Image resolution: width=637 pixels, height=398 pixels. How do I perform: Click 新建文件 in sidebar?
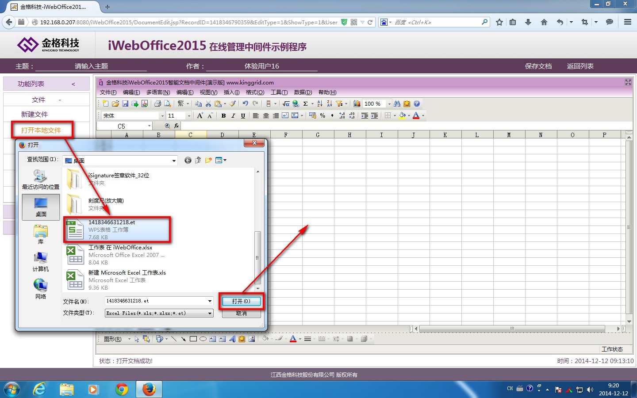pyautogui.click(x=35, y=114)
